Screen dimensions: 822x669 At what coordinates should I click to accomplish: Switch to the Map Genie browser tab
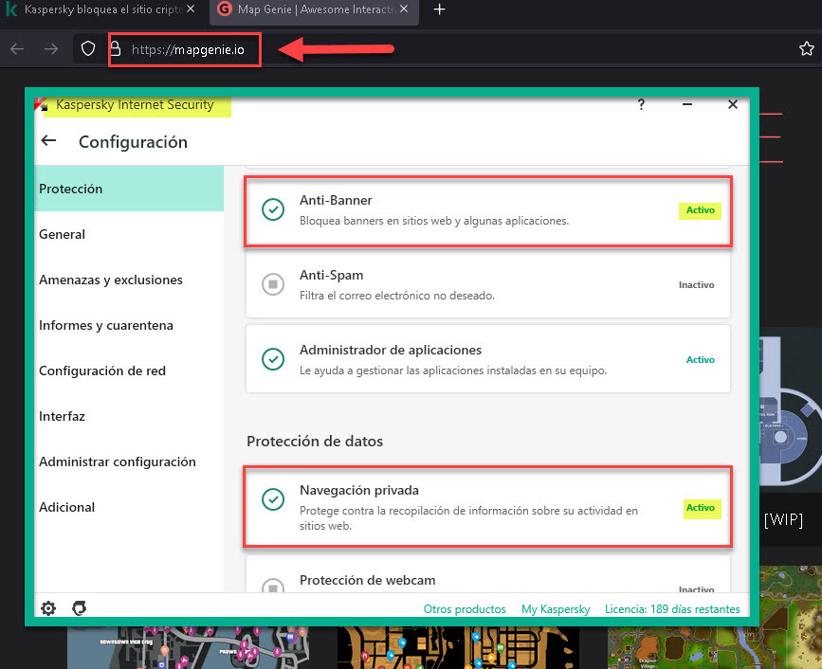click(314, 10)
